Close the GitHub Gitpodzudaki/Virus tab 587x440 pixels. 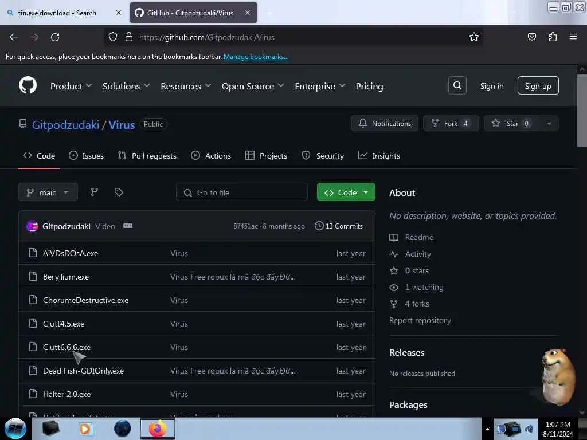(248, 13)
